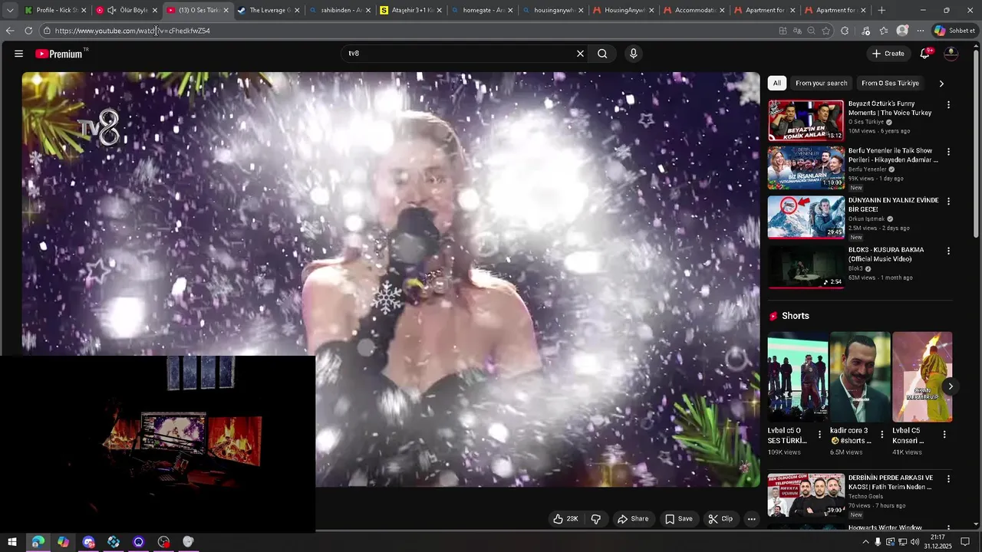This screenshot has height=552, width=982.
Task: Open options for DÜNYANIN EN YALNIZ video
Action: point(948,201)
